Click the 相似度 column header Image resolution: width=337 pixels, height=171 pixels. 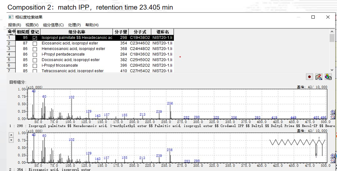tap(23, 32)
